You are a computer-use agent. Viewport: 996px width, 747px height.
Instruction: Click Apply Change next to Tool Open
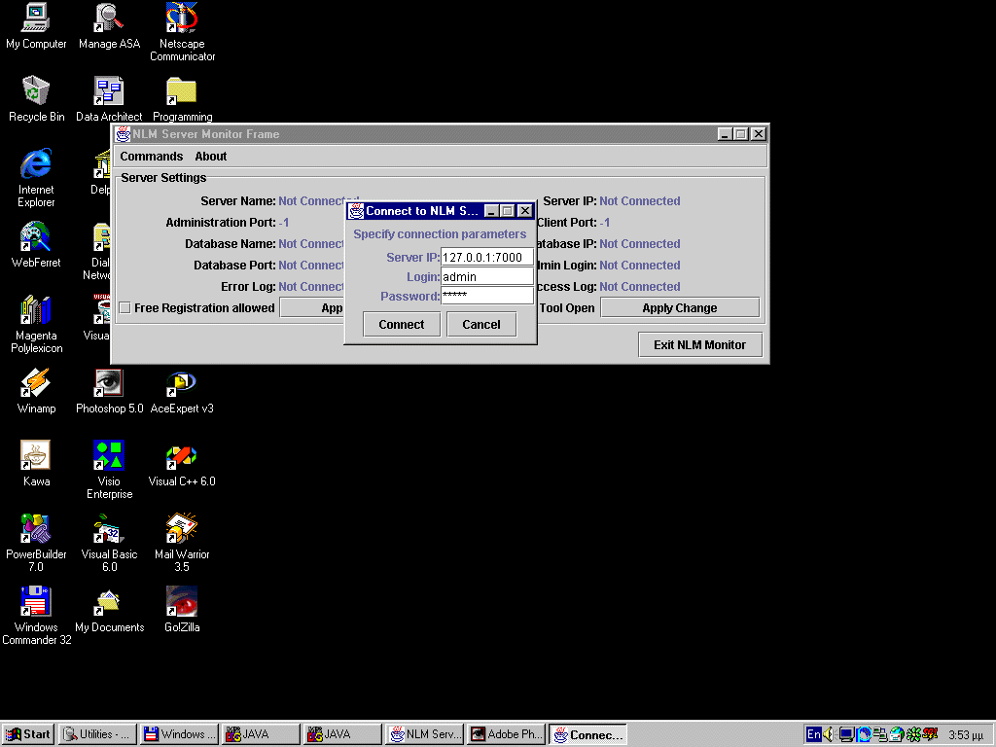coord(680,308)
